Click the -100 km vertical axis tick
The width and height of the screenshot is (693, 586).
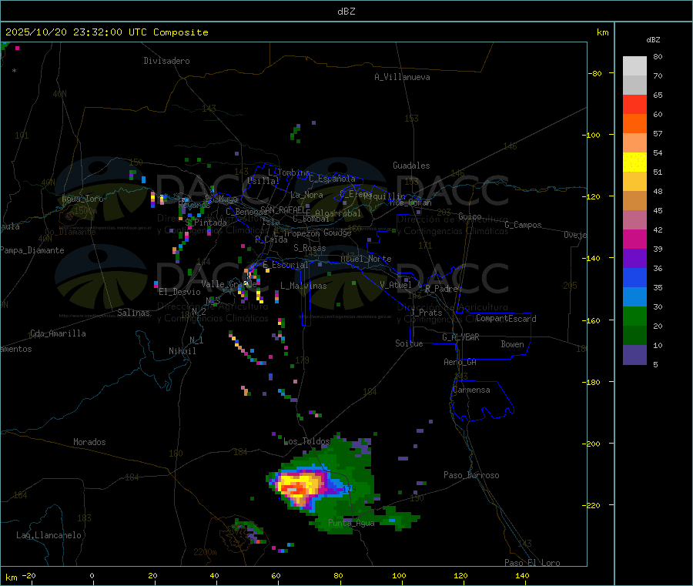[x=593, y=134]
